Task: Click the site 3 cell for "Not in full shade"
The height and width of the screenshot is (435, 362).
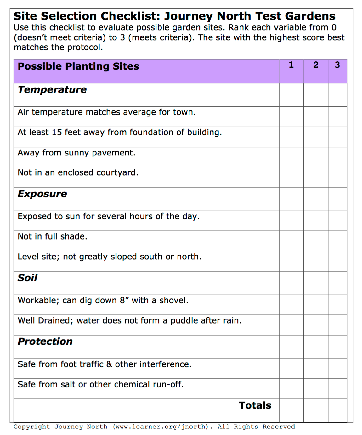Action: click(337, 241)
